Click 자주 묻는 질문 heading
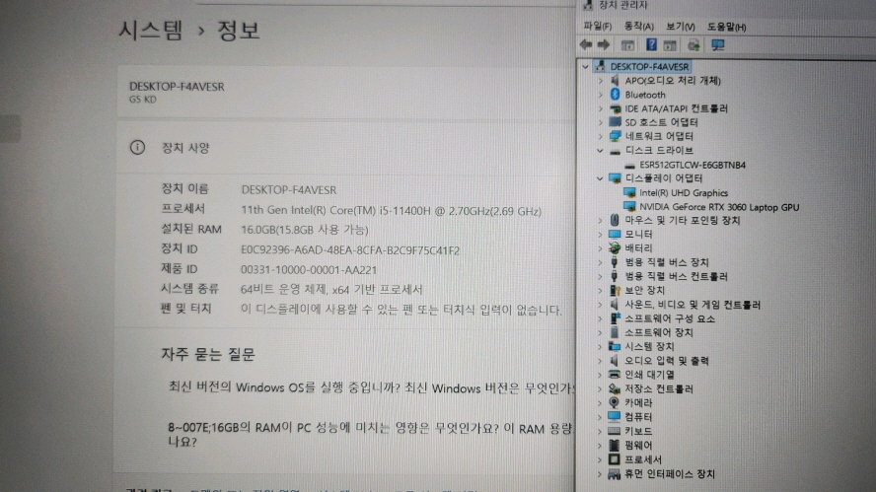This screenshot has width=876, height=492. click(208, 354)
